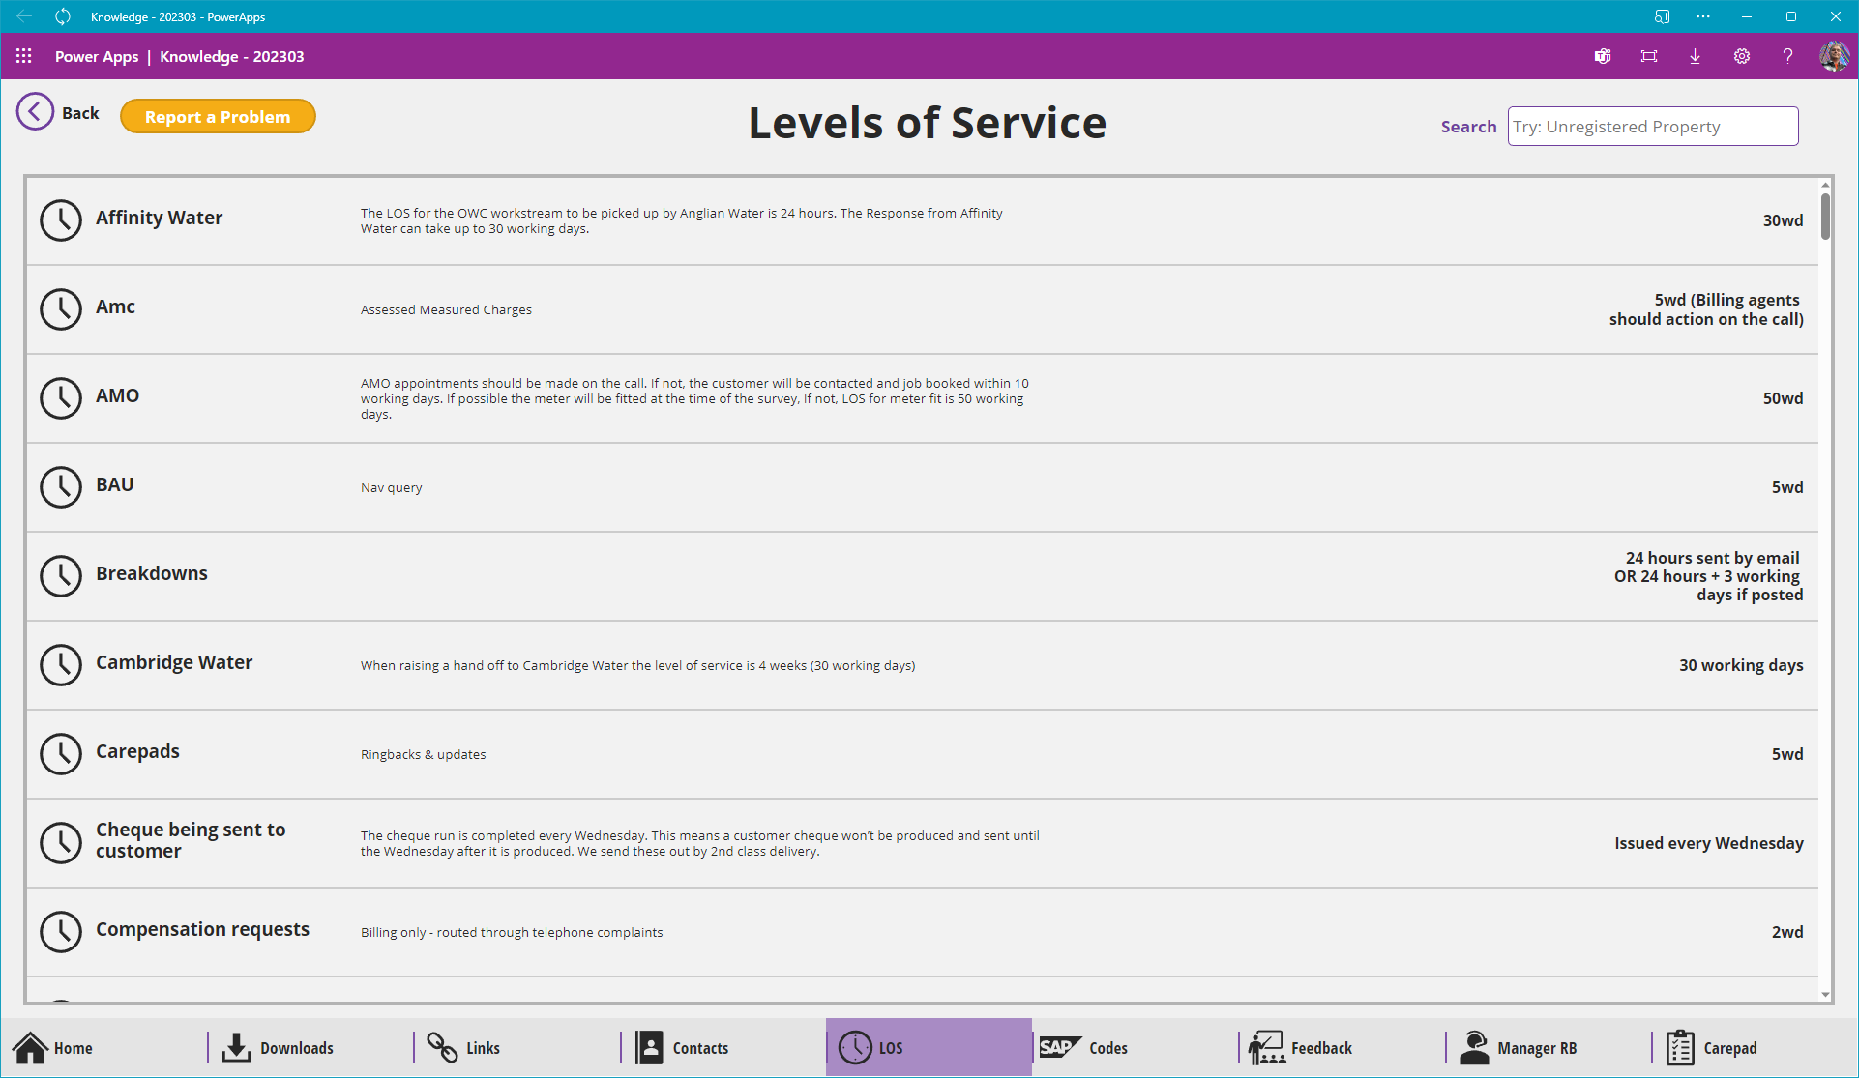Click the Back arrow circle icon
Image resolution: width=1859 pixels, height=1078 pixels.
[x=35, y=112]
